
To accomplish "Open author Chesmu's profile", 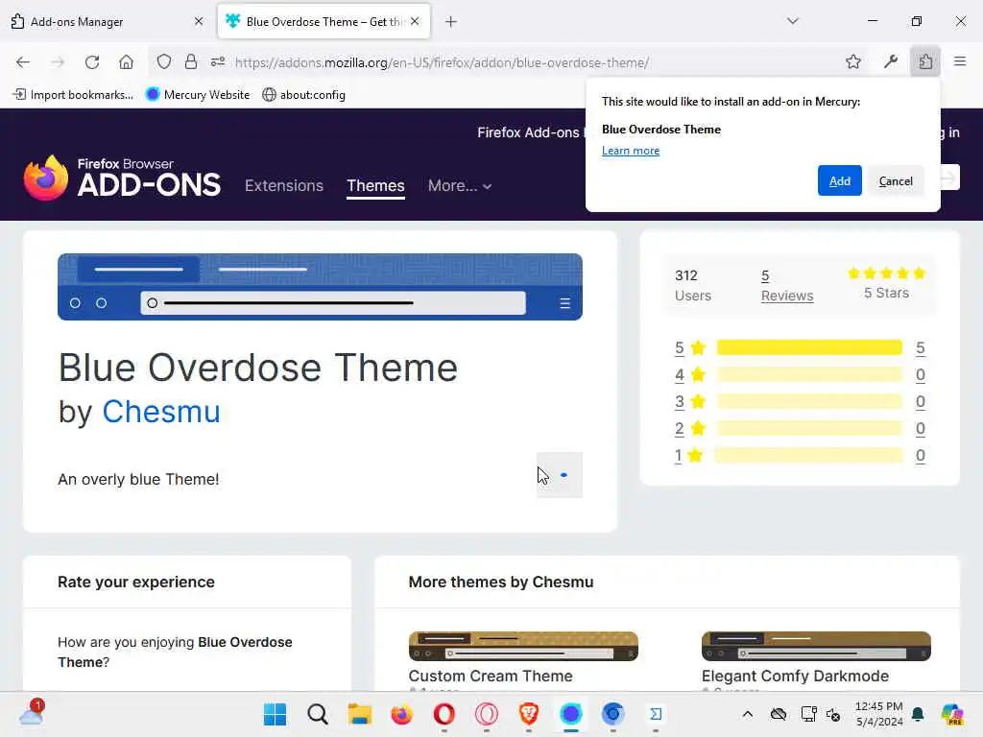I will coord(161,412).
